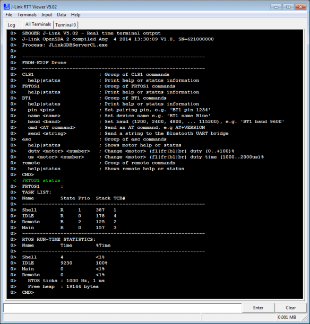Close the RTT Viewer window
This screenshot has height=324, width=310.
coord(300,7)
